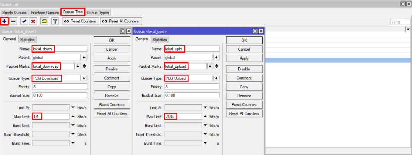Click Remove in the lokal_uplo dialog
Viewport: 412px width, 155px height.
(x=244, y=96)
